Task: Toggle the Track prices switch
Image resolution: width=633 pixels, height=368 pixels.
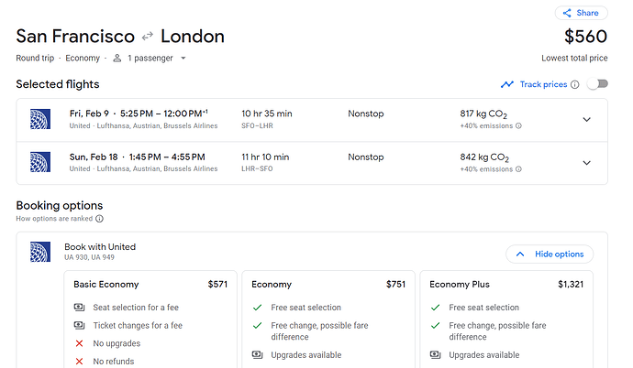Action: [598, 83]
